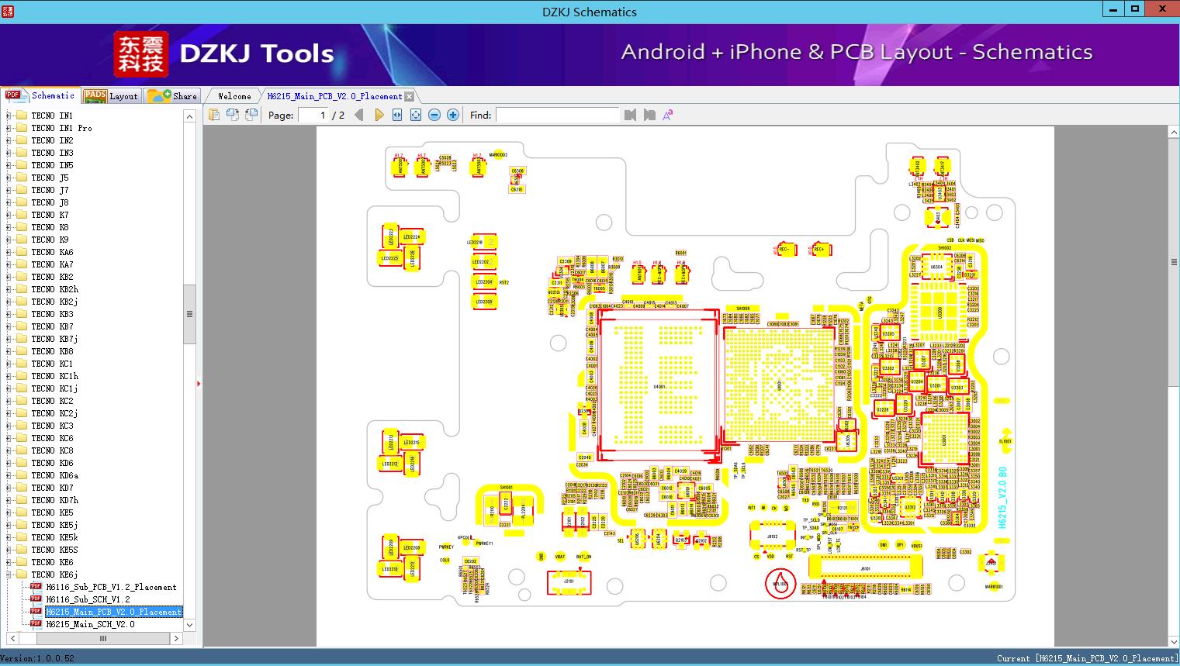Click the Find search text box

coord(558,115)
